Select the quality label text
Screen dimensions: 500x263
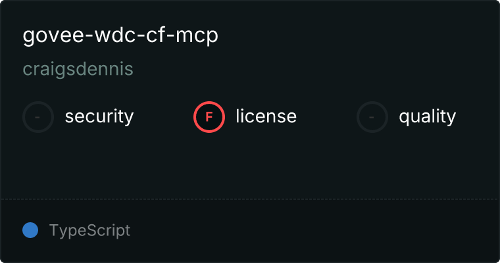tap(427, 116)
